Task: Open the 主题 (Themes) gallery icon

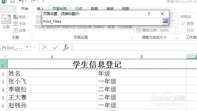Action: pos(6,19)
